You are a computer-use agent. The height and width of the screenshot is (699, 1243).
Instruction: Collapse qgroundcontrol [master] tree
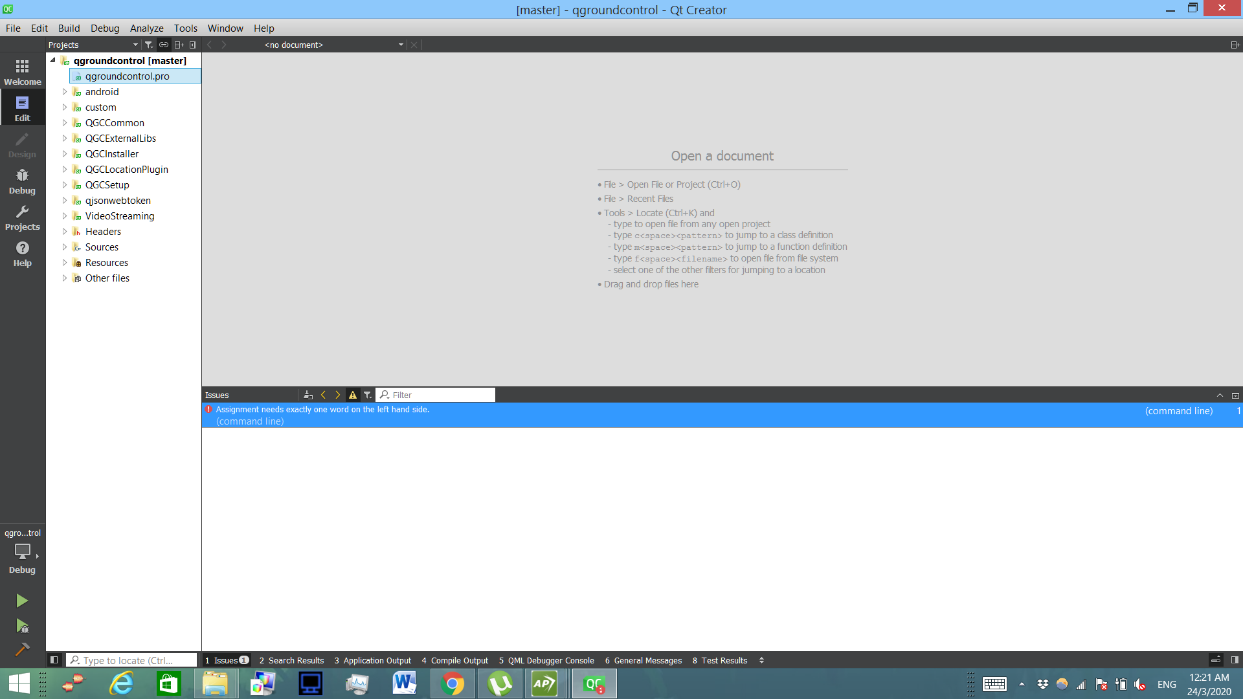(x=53, y=60)
